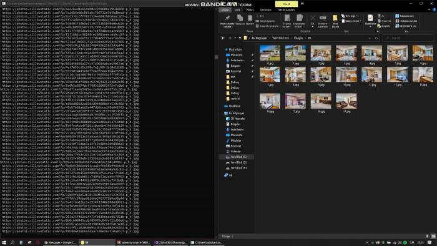Image resolution: width=437 pixels, height=246 pixels.
Task: Click the highlighted Yönet (Manage) tab
Action: click(x=286, y=4)
